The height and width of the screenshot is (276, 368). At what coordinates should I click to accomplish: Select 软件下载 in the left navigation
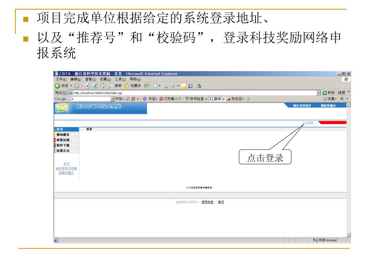tap(66, 145)
